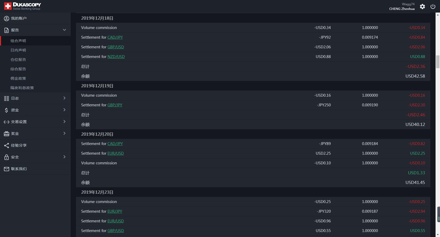Open the NZD/USD settlement link
Image resolution: width=440 pixels, height=237 pixels.
coord(116,57)
